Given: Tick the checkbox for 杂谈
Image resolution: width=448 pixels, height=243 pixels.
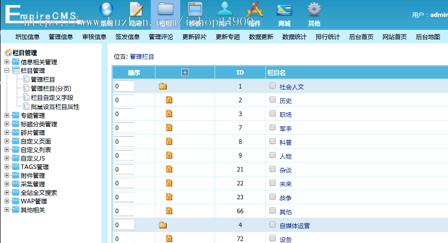Looking at the screenshot, I should click(273, 169).
